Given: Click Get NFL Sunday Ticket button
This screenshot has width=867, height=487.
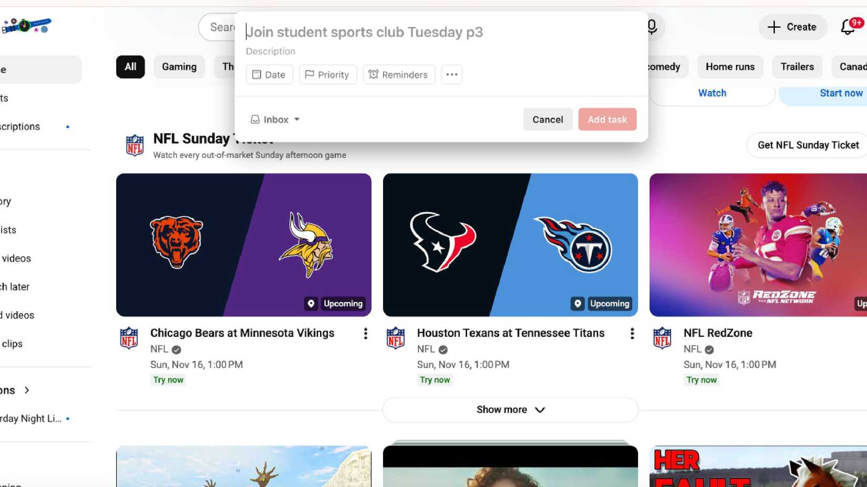Looking at the screenshot, I should [808, 145].
